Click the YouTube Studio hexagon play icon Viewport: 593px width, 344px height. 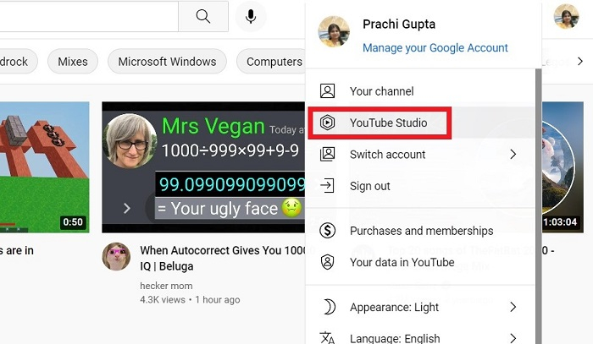(x=327, y=123)
